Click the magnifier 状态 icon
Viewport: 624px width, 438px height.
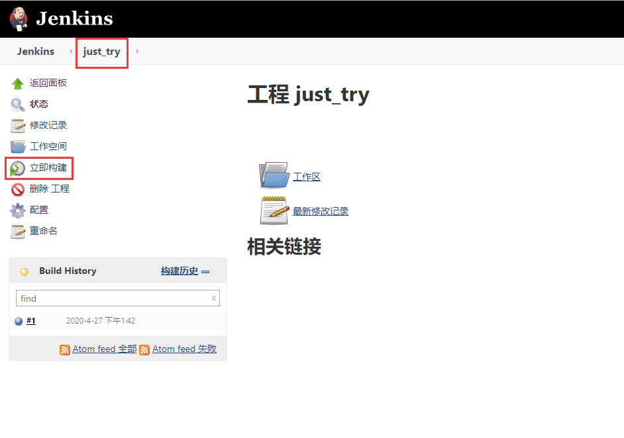click(17, 105)
